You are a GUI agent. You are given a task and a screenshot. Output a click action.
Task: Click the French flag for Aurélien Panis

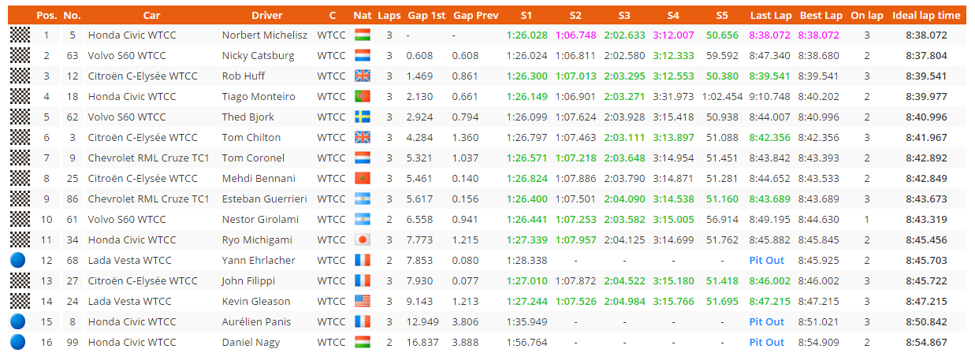(363, 322)
